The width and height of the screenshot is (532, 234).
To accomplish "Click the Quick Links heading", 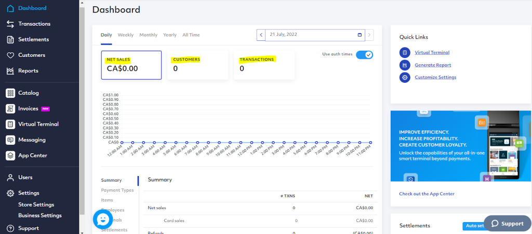I will [414, 37].
